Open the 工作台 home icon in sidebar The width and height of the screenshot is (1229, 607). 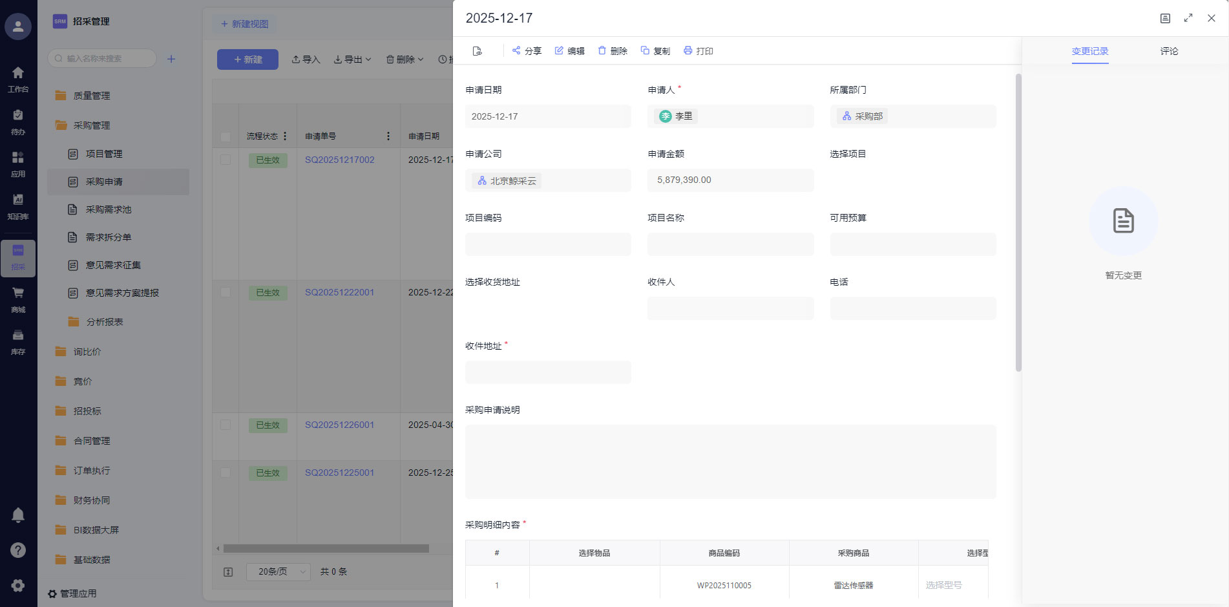coord(18,73)
